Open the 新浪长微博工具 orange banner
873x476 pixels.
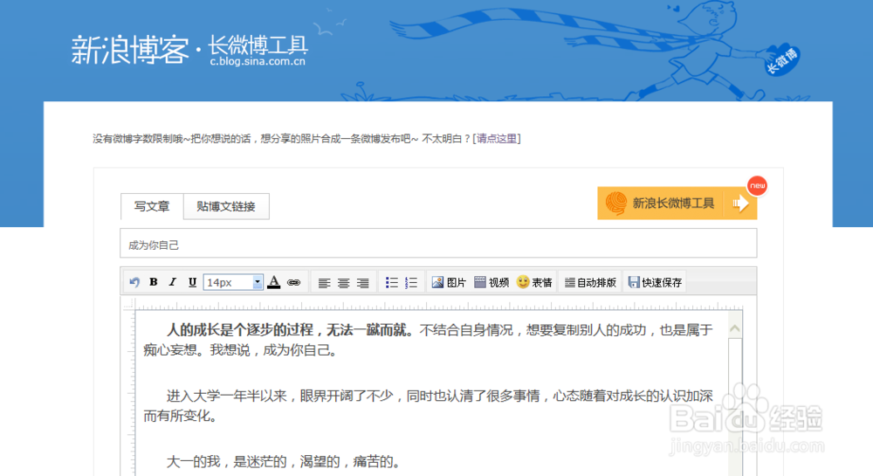click(x=677, y=204)
